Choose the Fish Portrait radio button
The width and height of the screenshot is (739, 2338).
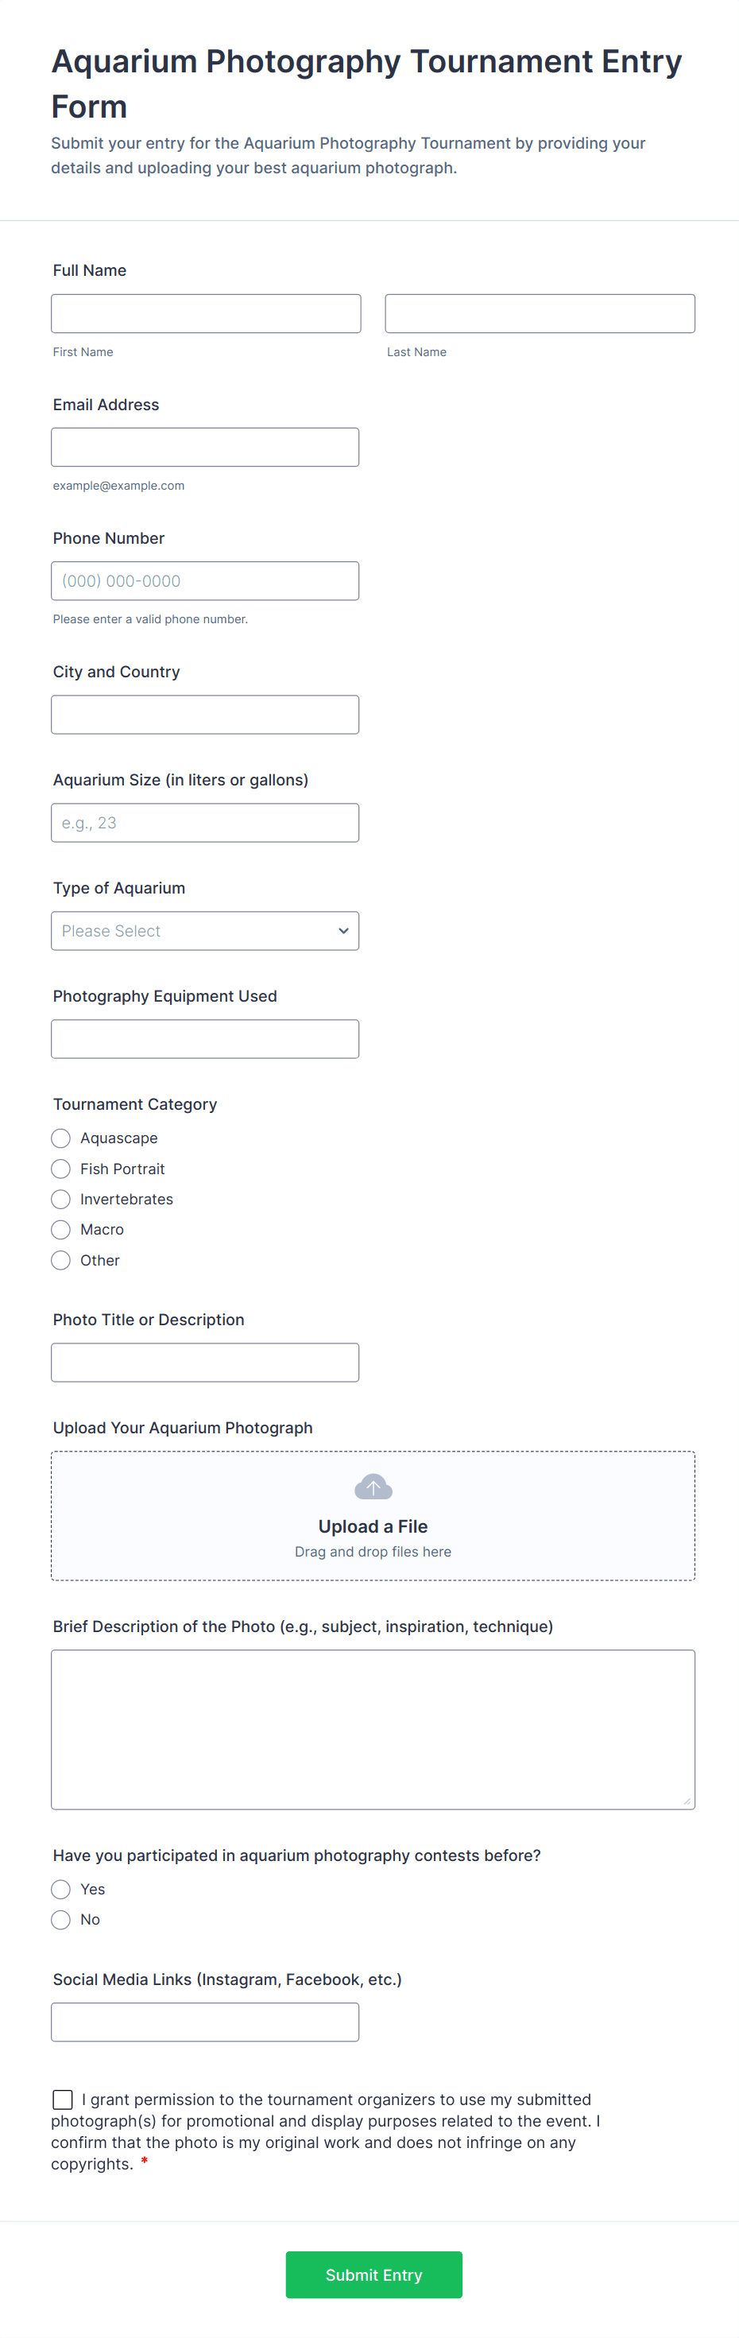coord(60,1168)
